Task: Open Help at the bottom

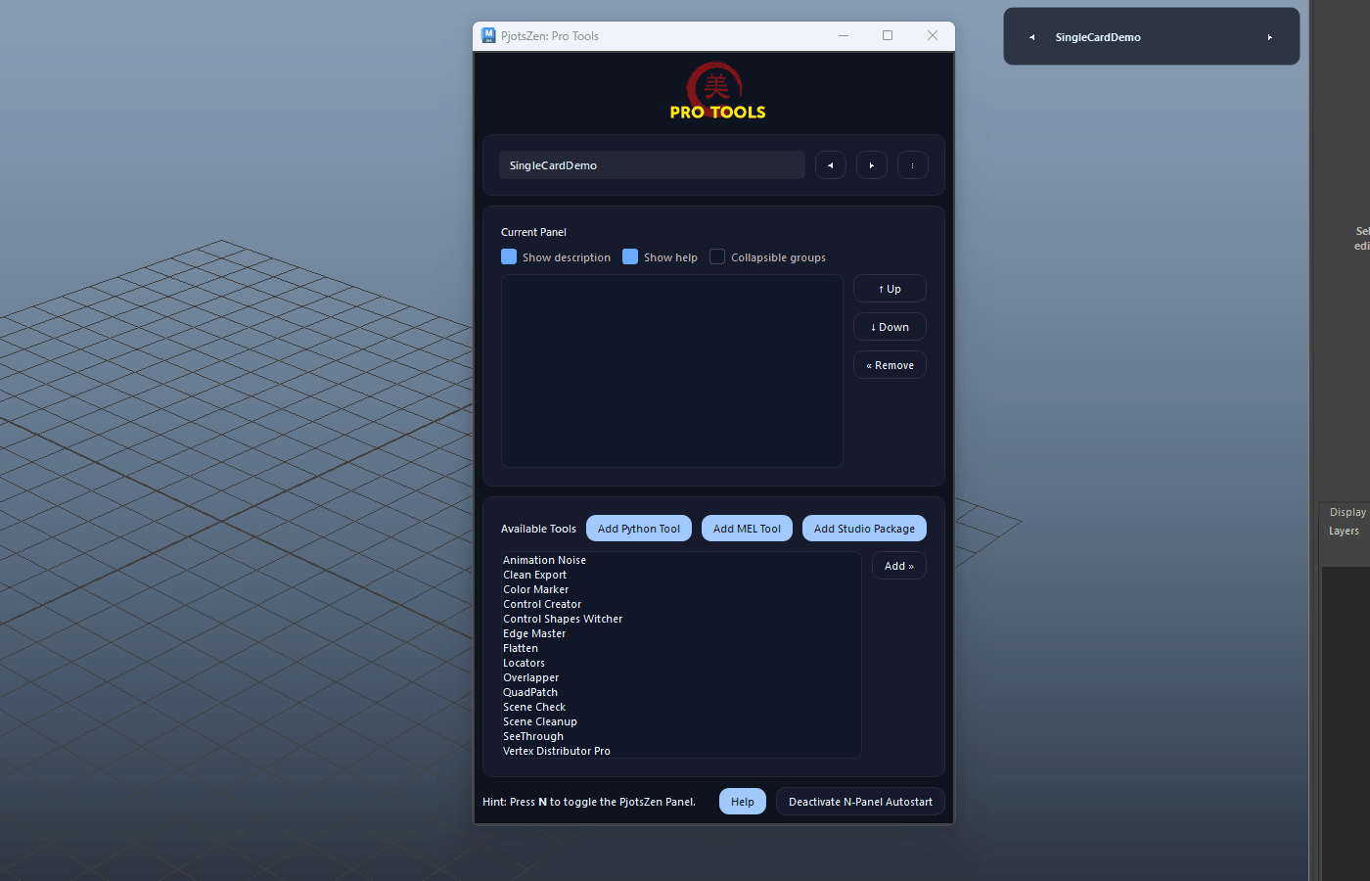Action: click(743, 802)
